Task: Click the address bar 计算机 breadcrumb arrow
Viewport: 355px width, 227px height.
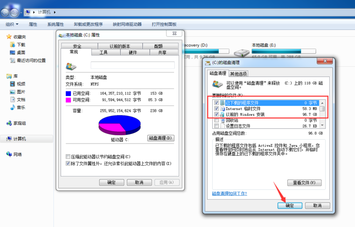Action: pos(55,11)
